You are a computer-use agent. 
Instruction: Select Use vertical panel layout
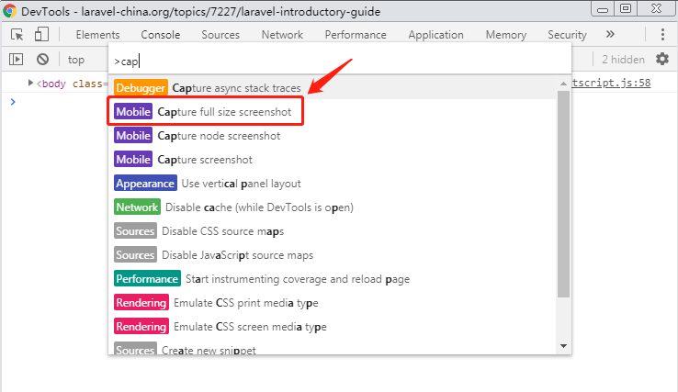[332, 184]
